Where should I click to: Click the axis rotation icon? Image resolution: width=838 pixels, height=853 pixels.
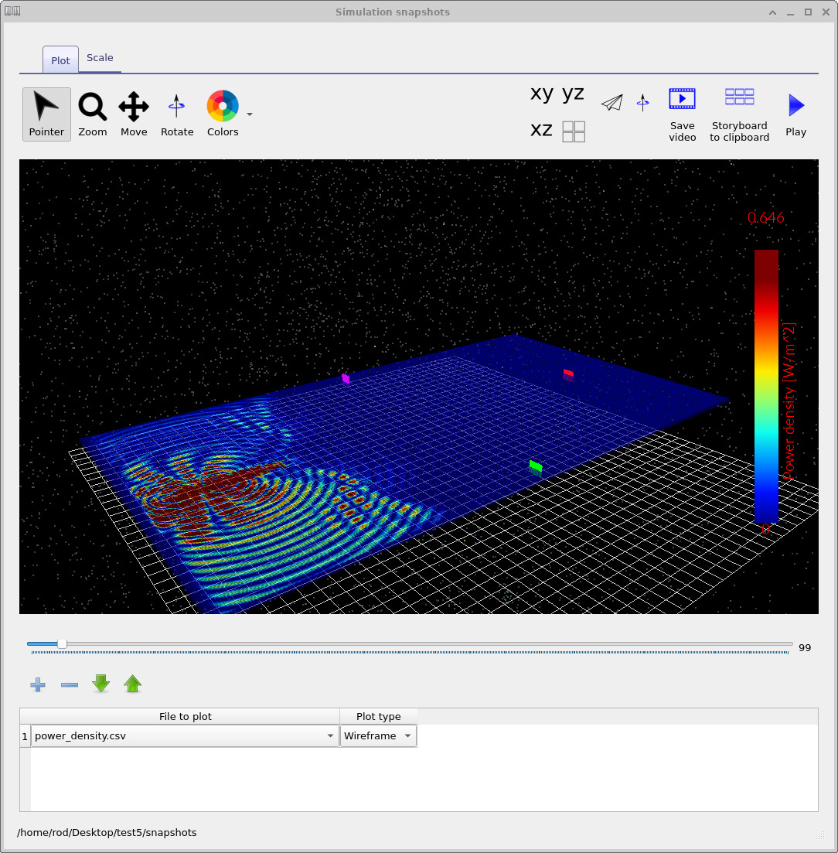click(x=642, y=101)
